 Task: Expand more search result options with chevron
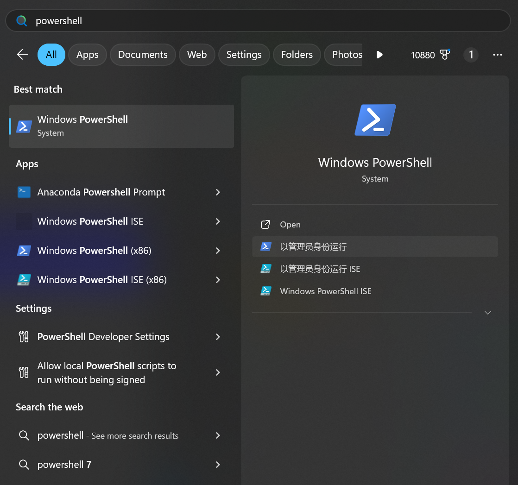487,313
